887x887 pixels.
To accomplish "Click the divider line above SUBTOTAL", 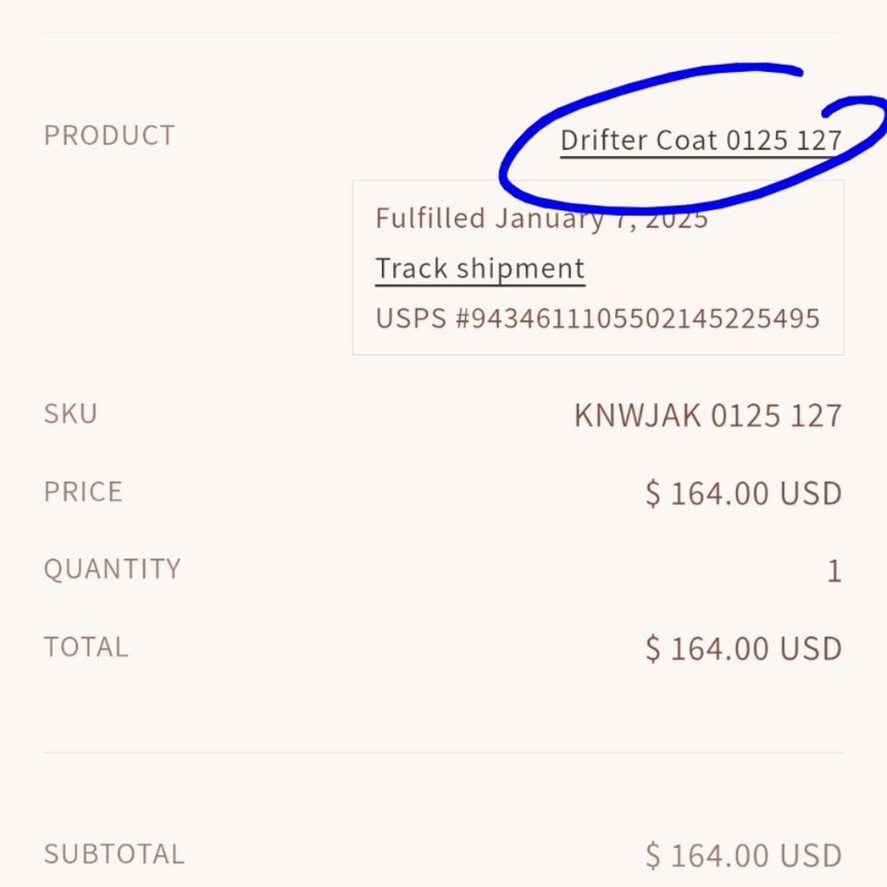I will point(443,752).
